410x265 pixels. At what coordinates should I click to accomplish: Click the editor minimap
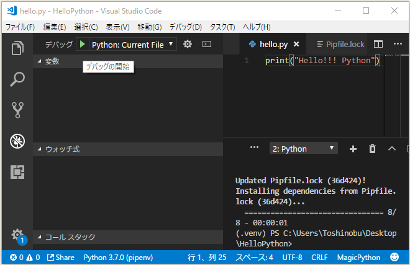point(393,95)
